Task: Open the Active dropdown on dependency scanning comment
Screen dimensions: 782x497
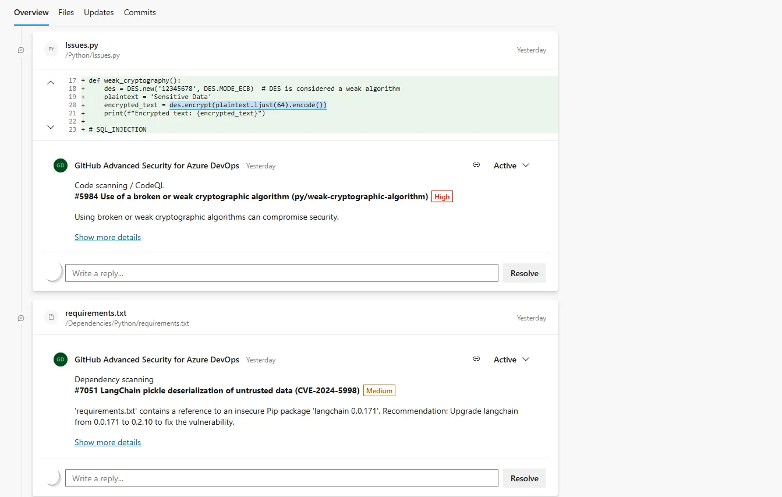Action: tap(511, 359)
